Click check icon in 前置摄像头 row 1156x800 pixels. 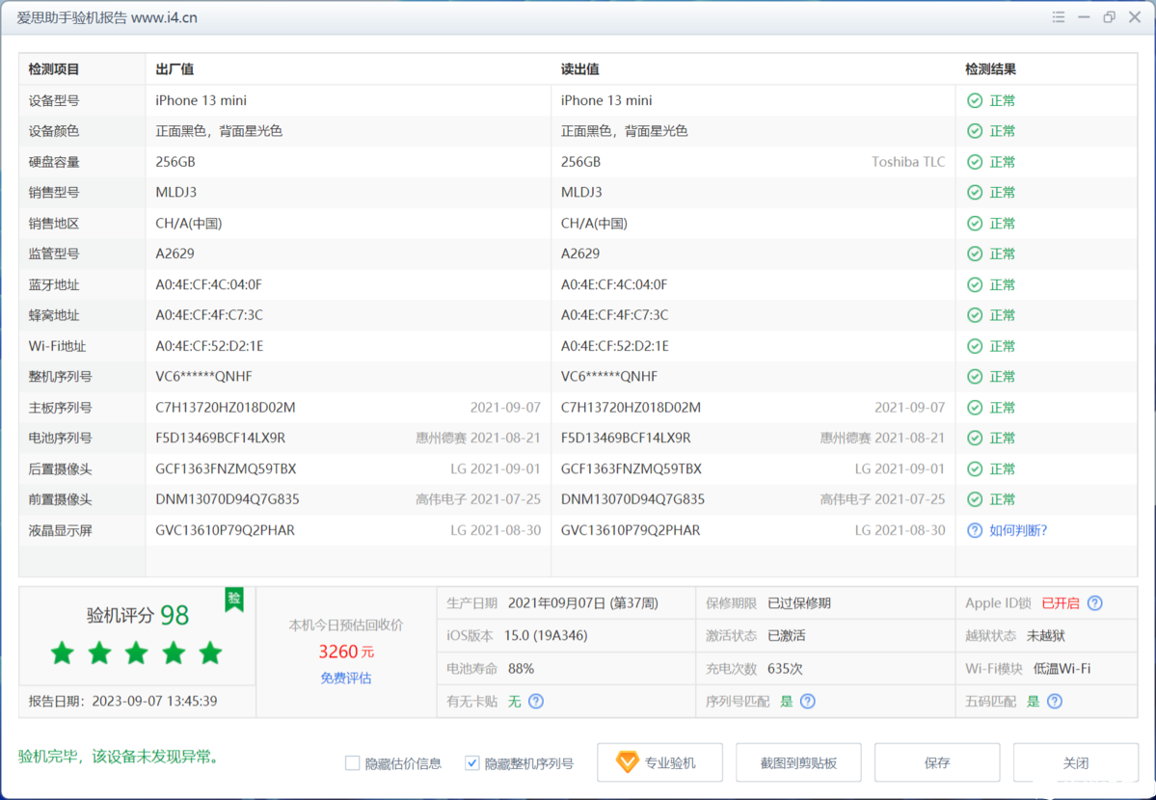tap(975, 499)
